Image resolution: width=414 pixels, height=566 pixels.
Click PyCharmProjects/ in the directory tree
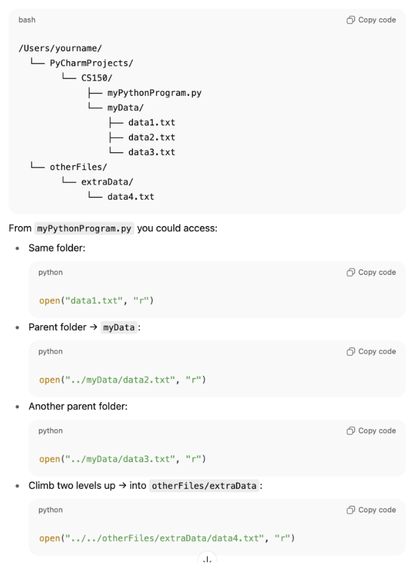pyautogui.click(x=91, y=63)
